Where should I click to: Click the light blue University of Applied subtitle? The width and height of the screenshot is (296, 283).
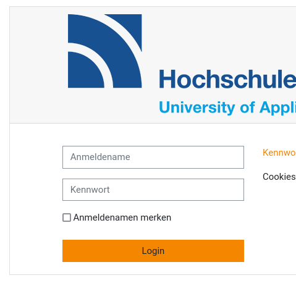tap(227, 108)
